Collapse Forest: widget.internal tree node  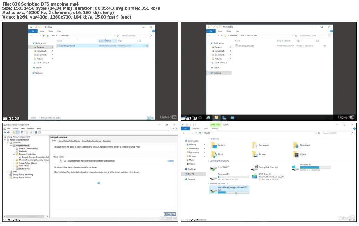[5, 140]
